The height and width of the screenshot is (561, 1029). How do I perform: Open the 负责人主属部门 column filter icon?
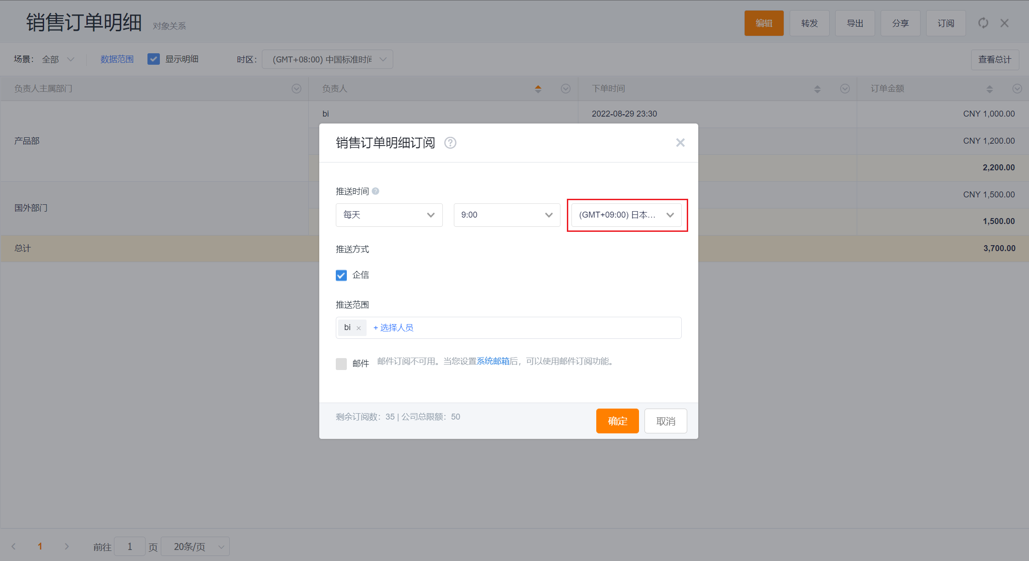[x=296, y=89]
